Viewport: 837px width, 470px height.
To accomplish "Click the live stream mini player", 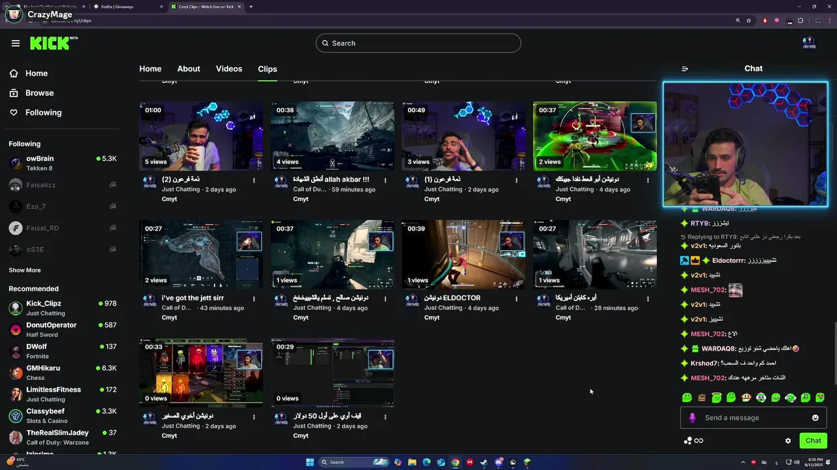I will (745, 144).
